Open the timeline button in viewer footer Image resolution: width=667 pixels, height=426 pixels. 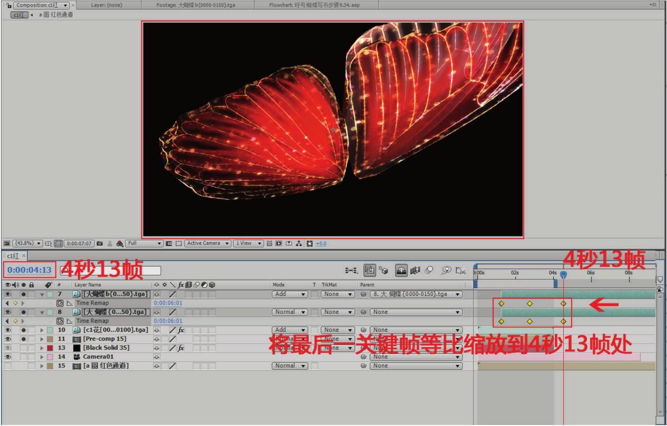click(289, 243)
